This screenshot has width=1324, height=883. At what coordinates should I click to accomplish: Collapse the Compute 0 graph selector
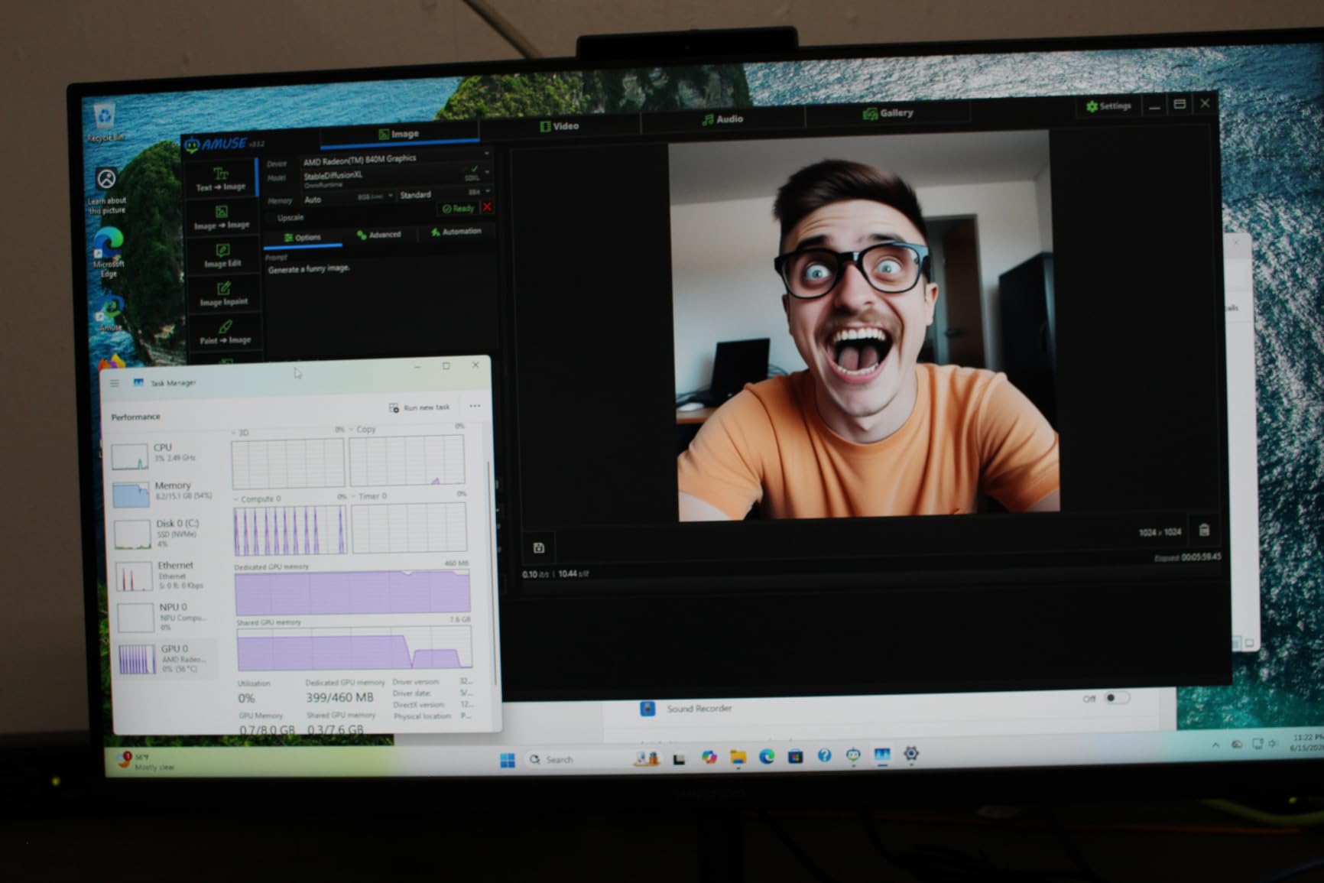[x=258, y=498]
